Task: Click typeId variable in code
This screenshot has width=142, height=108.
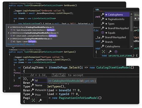Action: click(x=64, y=94)
